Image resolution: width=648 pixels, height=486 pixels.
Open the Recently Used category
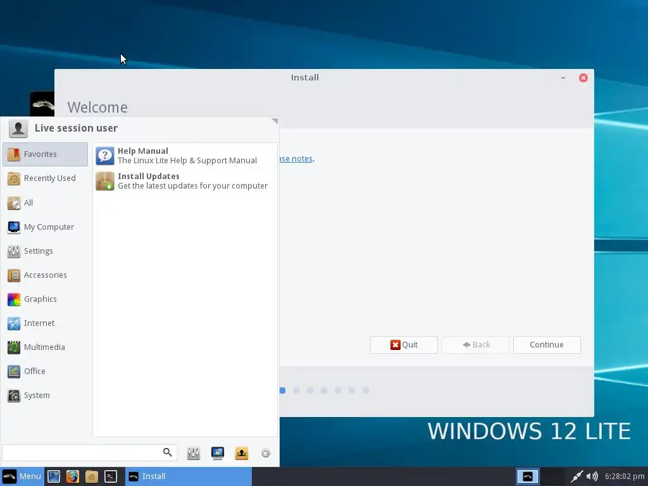click(45, 178)
